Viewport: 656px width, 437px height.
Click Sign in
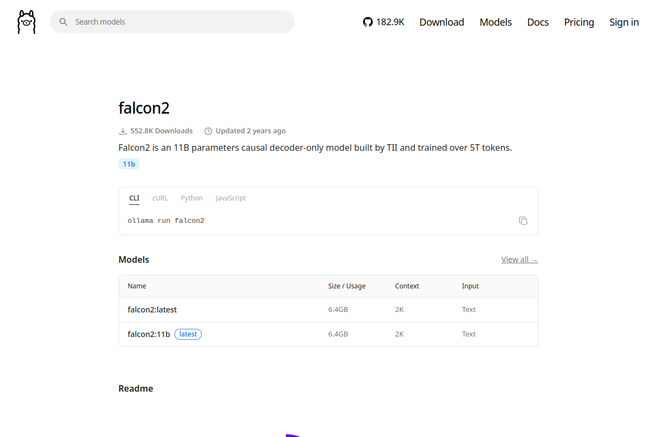(x=624, y=22)
